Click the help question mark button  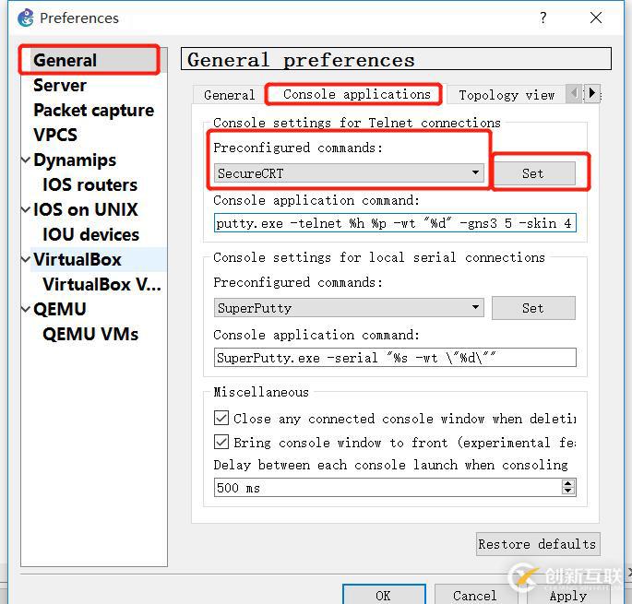[543, 18]
